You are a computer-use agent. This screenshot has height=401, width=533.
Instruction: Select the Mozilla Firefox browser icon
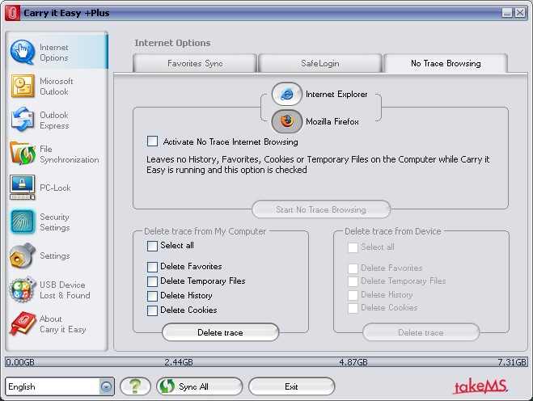pyautogui.click(x=286, y=121)
